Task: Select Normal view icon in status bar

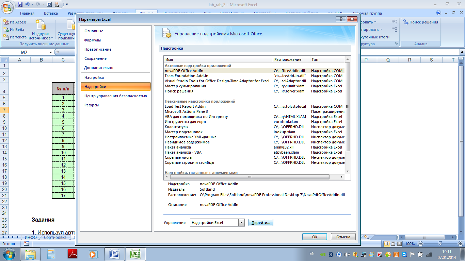Action: click(387, 244)
